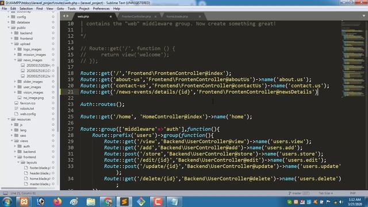Expand the config folder

(x=9, y=17)
